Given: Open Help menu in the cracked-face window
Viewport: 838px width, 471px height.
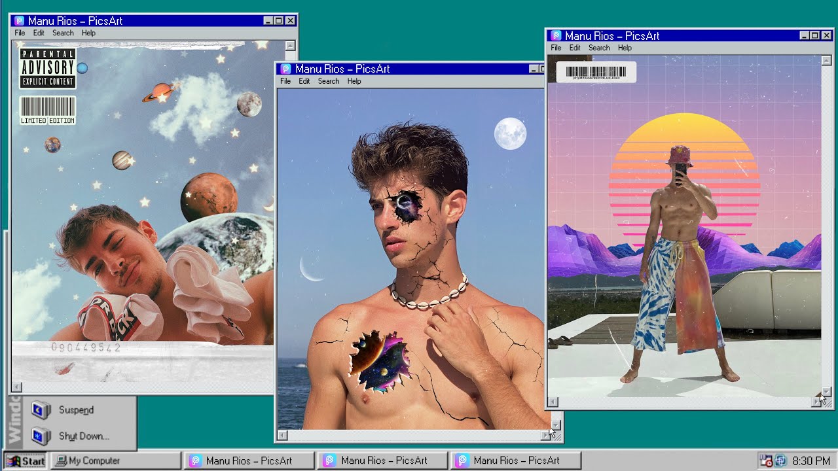Looking at the screenshot, I should 354,81.
